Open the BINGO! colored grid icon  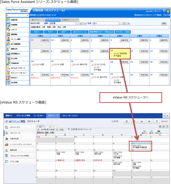click(x=8, y=78)
